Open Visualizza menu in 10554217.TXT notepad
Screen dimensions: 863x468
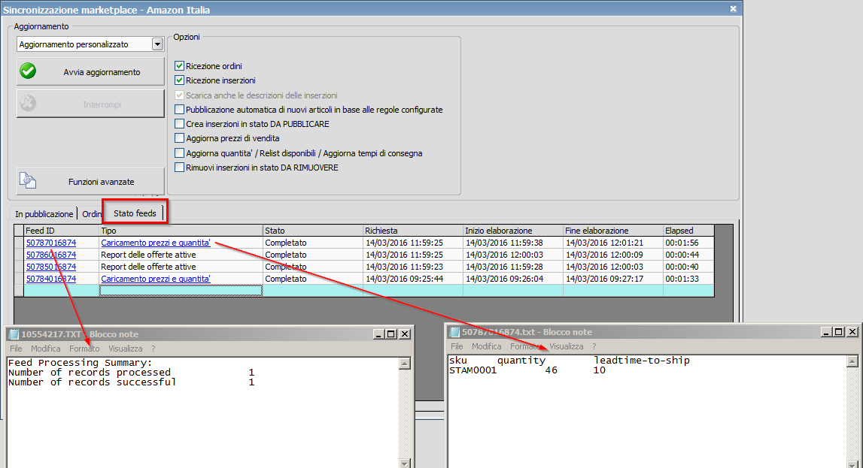(x=126, y=349)
